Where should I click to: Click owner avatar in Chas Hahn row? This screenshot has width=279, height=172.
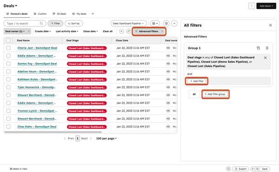coord(168,127)
